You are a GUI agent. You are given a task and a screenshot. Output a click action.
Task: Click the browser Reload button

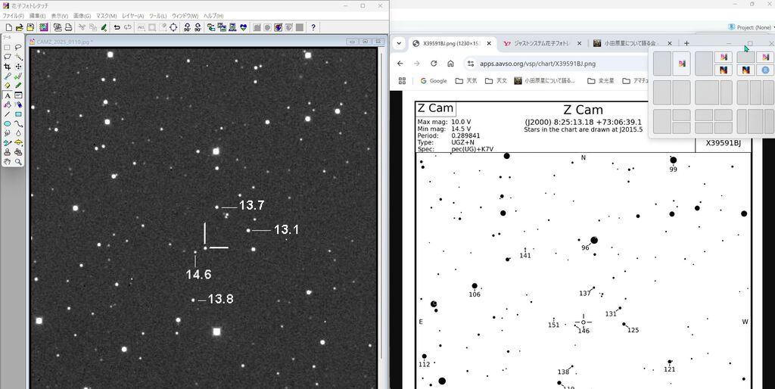(434, 64)
